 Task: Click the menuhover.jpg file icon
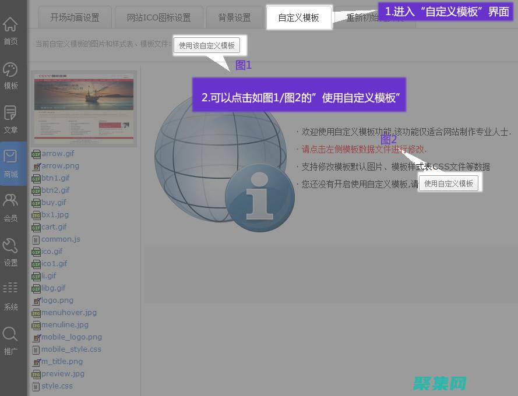(x=36, y=313)
